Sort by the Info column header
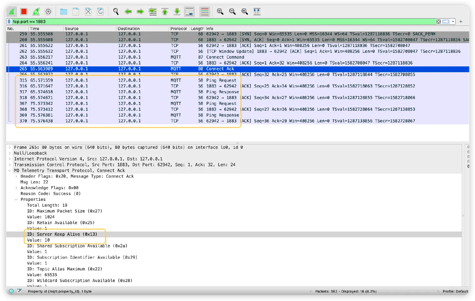The image size is (475, 301). tap(337, 28)
